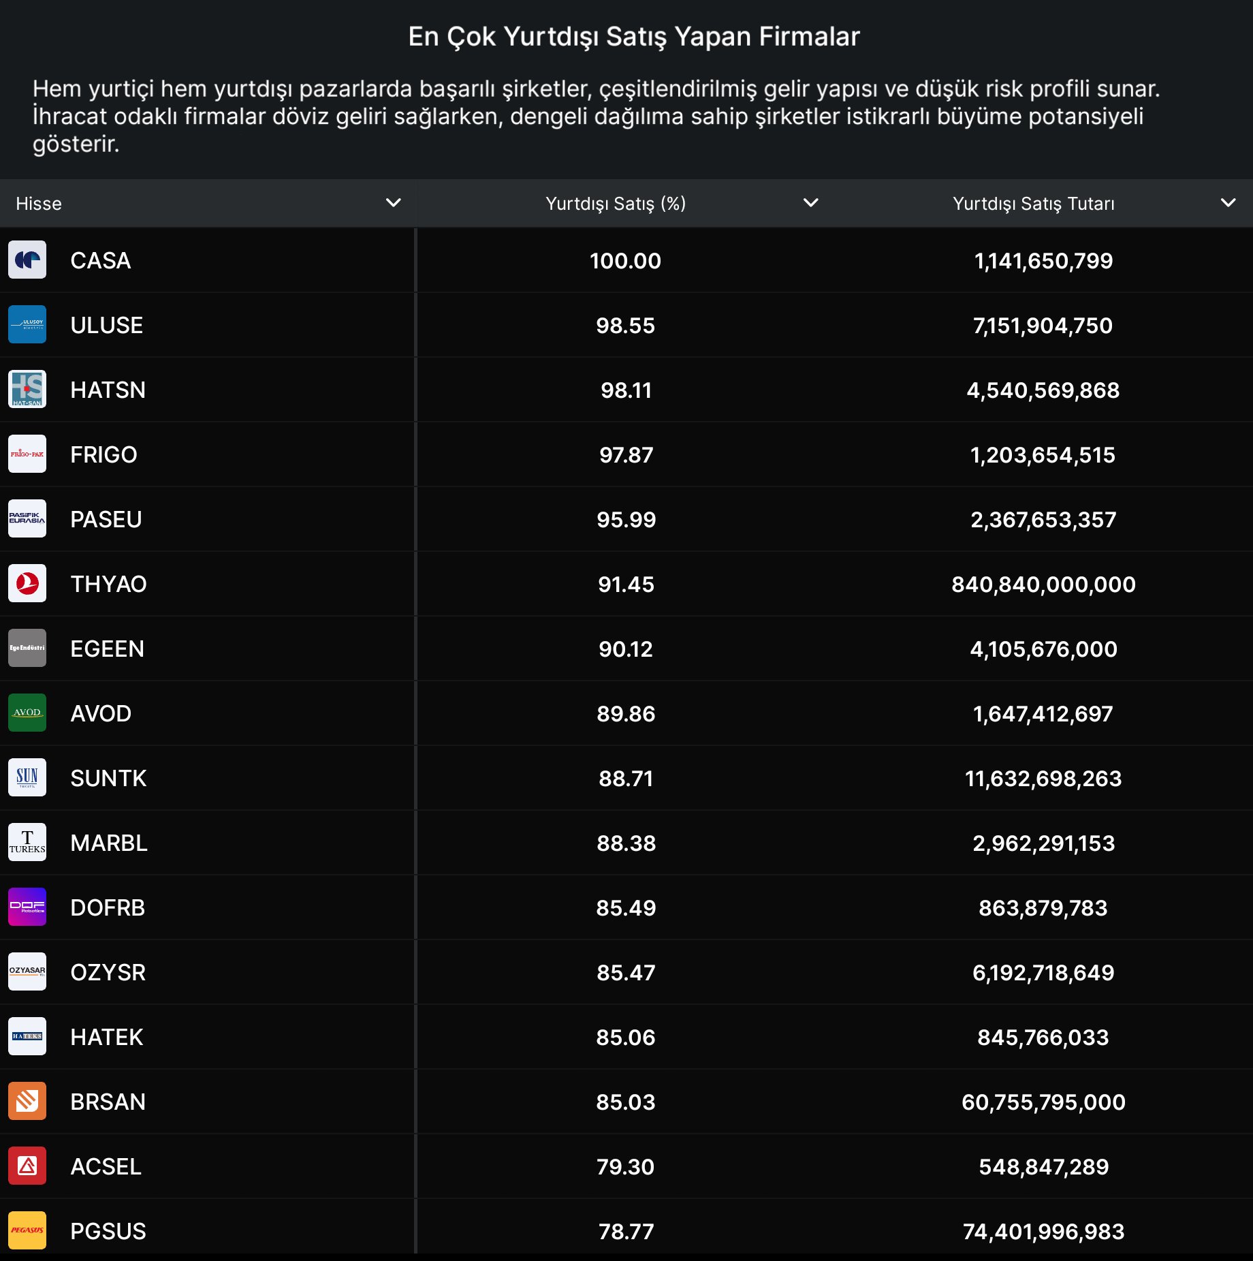Sort by the Hisse column header

[39, 204]
